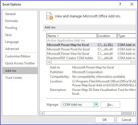Click the No compatibility information available text
138x125 pixels.
[99, 77]
